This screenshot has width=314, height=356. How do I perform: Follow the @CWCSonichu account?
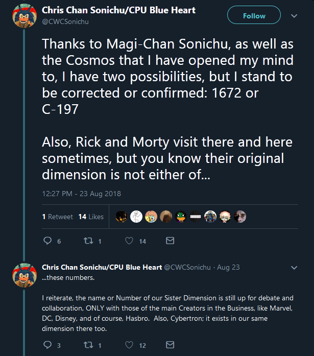(x=254, y=15)
